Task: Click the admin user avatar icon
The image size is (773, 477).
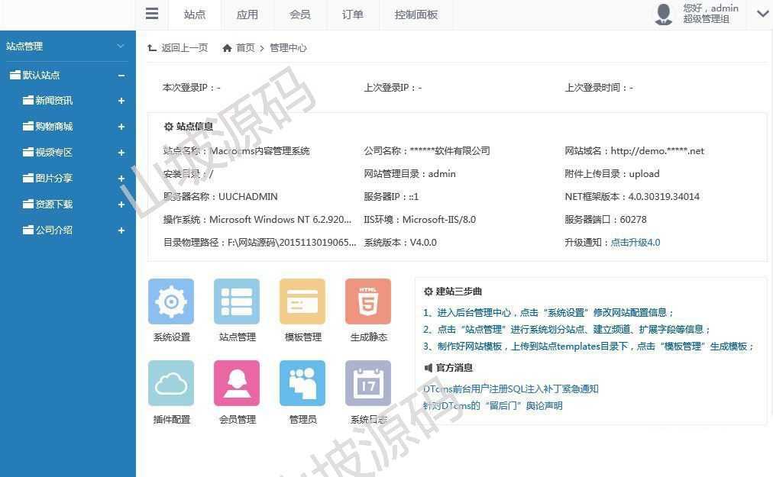Action: tap(664, 15)
